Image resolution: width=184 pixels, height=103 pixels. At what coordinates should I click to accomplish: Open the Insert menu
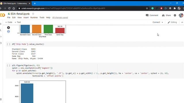tap(26, 17)
